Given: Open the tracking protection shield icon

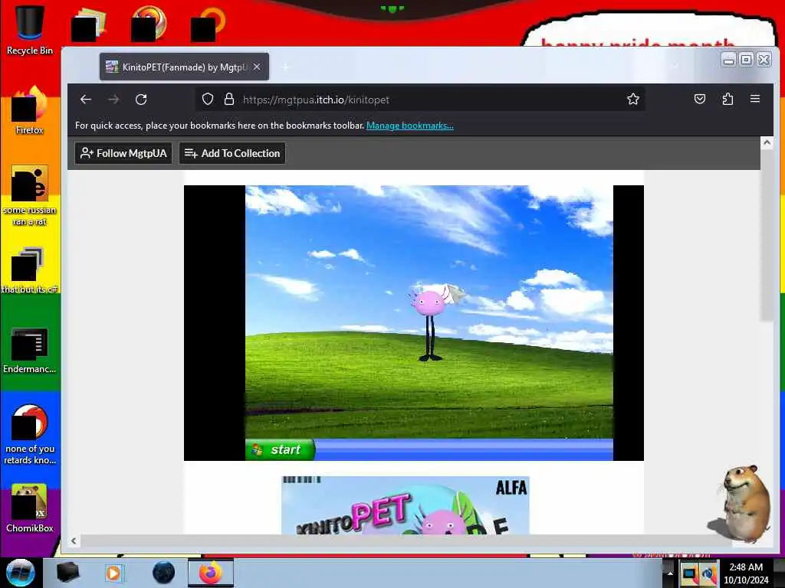Looking at the screenshot, I should (207, 99).
